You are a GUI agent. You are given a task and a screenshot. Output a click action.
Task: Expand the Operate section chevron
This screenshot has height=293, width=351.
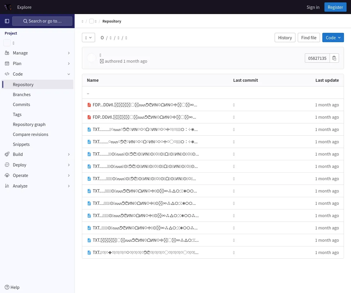click(69, 175)
